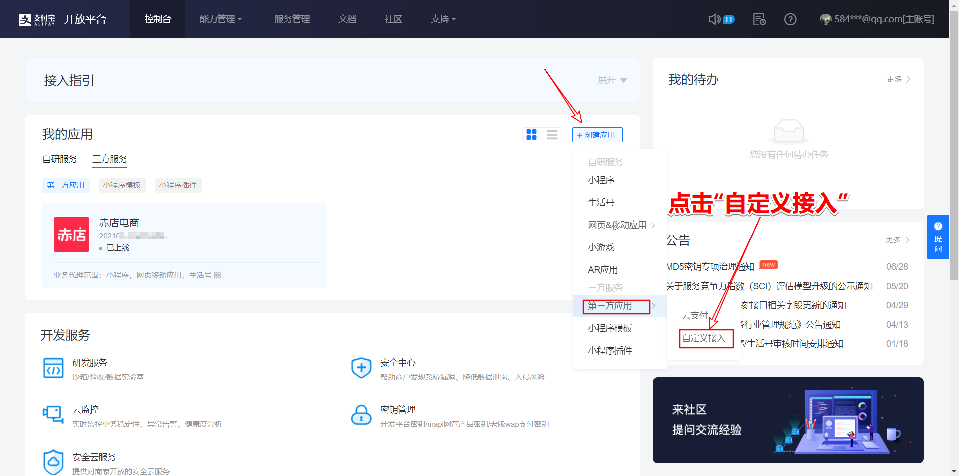The height and width of the screenshot is (476, 959).
Task: Click the Alipay open platform logo
Action: 62,19
